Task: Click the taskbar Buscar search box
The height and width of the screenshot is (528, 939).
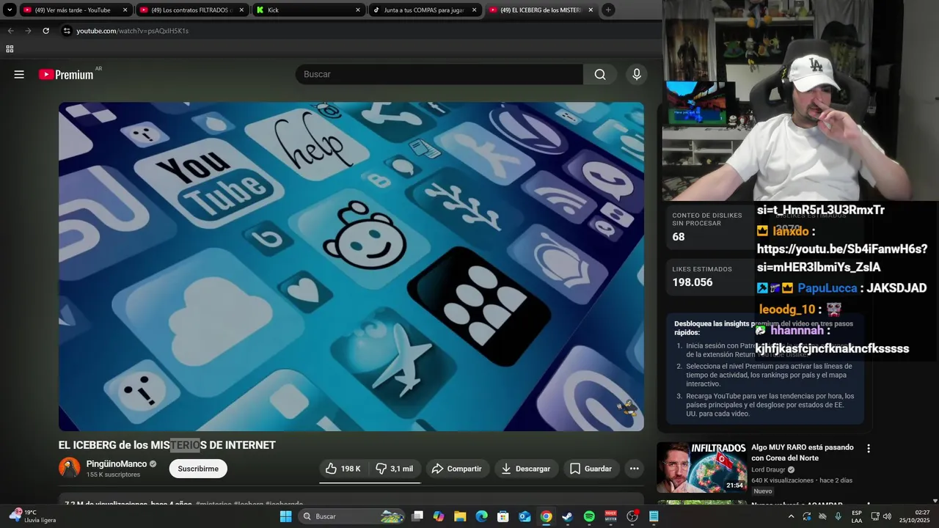Action: pos(353,516)
